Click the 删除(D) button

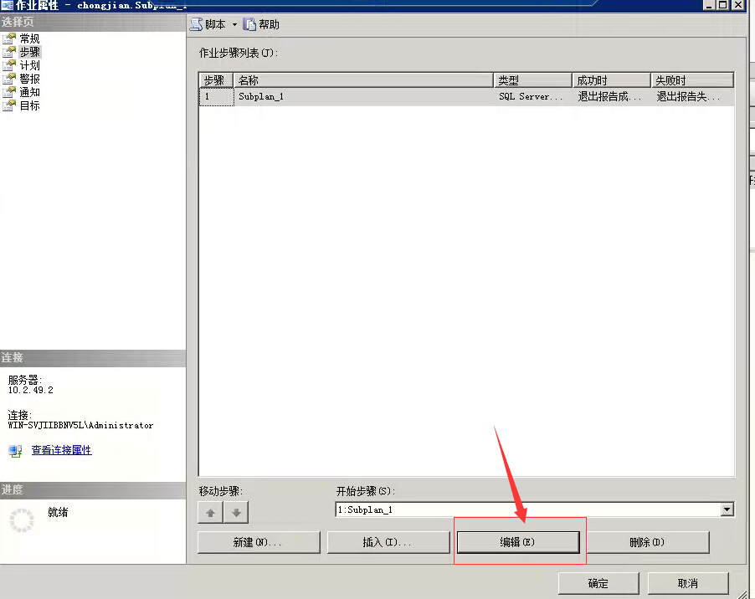tap(648, 542)
